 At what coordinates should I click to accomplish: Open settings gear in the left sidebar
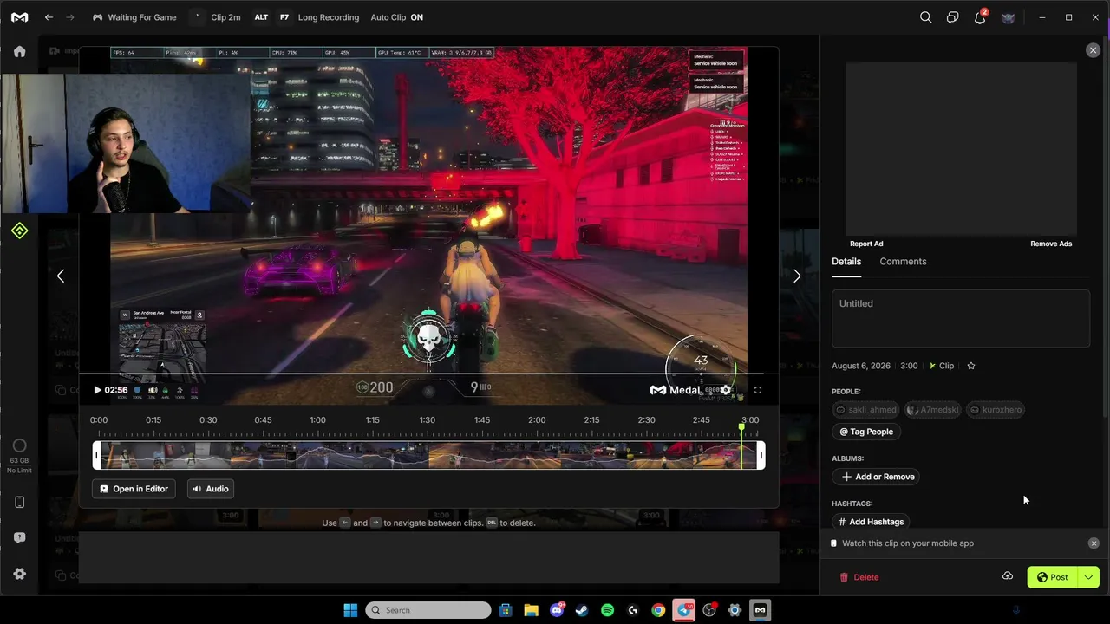coord(19,574)
